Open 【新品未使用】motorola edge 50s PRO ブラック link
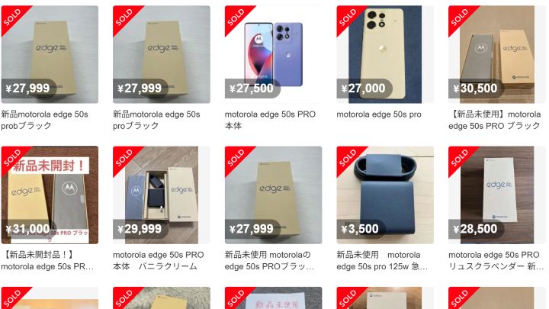This screenshot has width=549, height=309. (x=494, y=120)
